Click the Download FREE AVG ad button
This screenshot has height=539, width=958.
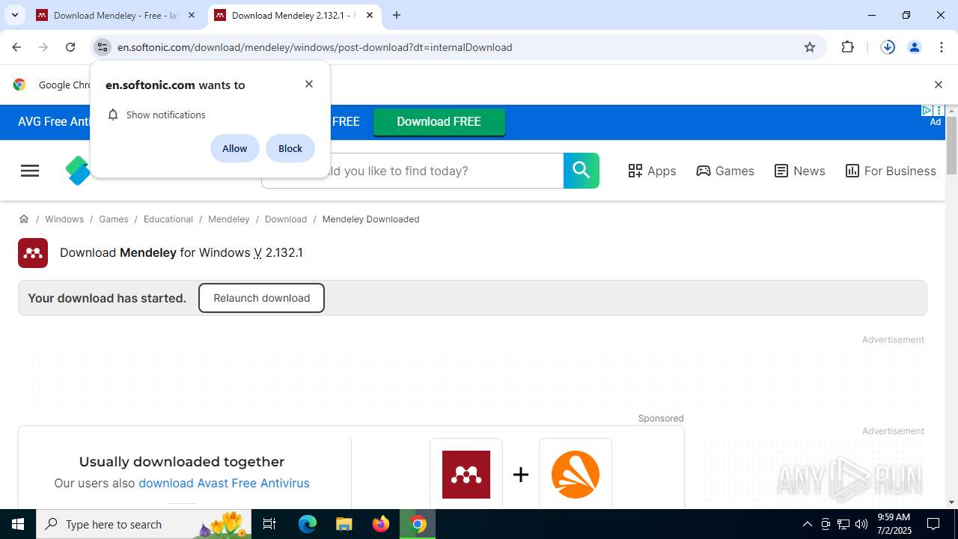click(439, 121)
